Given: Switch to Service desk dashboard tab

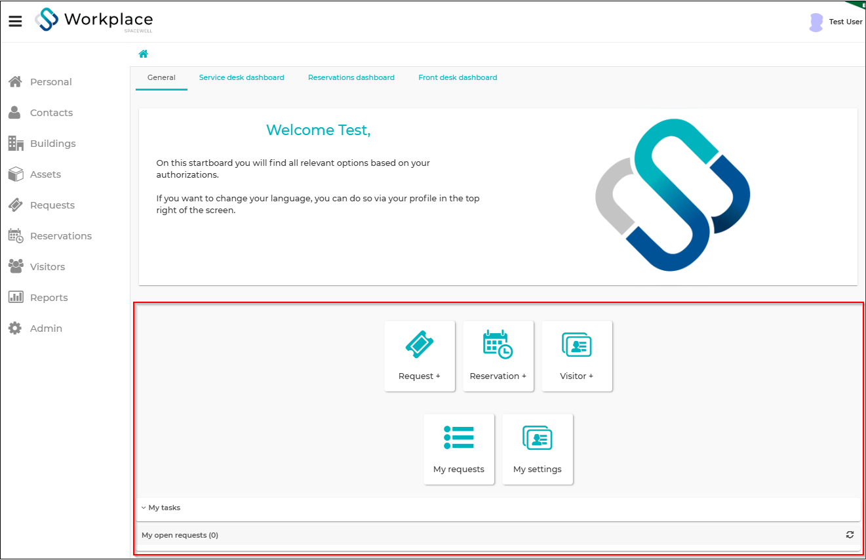Looking at the screenshot, I should coord(242,77).
